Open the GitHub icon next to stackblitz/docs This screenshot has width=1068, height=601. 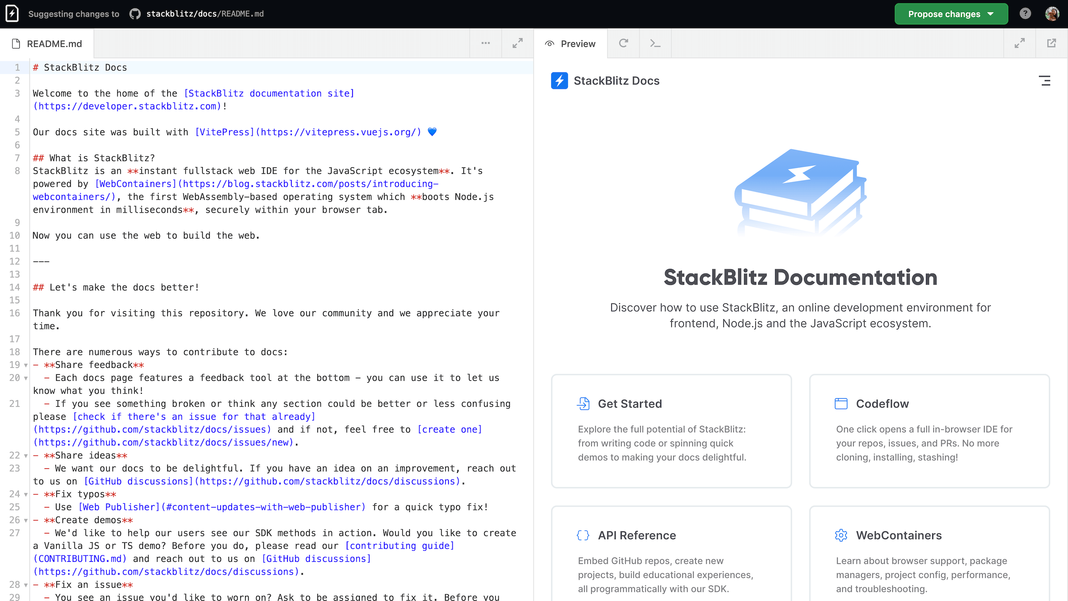[x=135, y=14]
